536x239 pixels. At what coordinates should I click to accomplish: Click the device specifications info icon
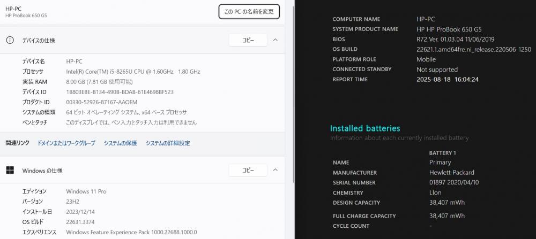click(10, 40)
